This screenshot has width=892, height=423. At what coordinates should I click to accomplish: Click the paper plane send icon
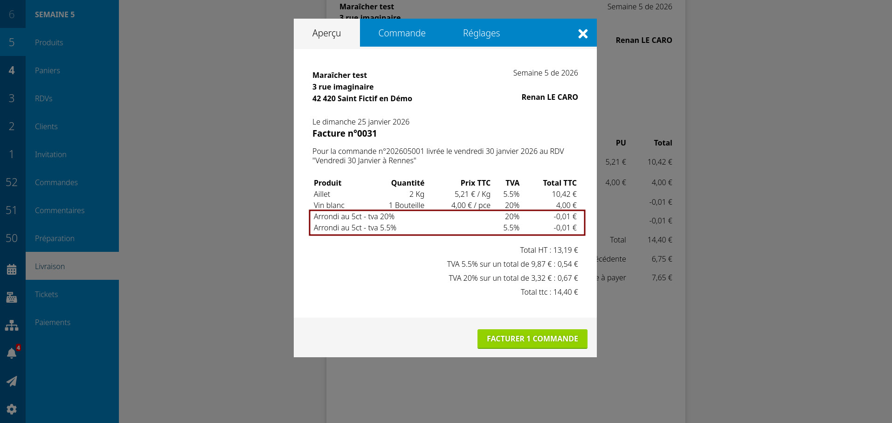(x=12, y=381)
